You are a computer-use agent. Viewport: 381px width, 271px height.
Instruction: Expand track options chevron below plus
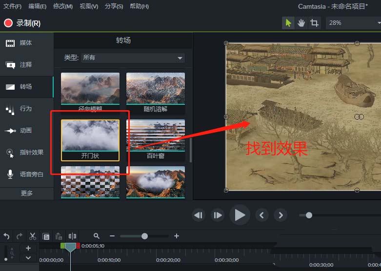(x=28, y=258)
